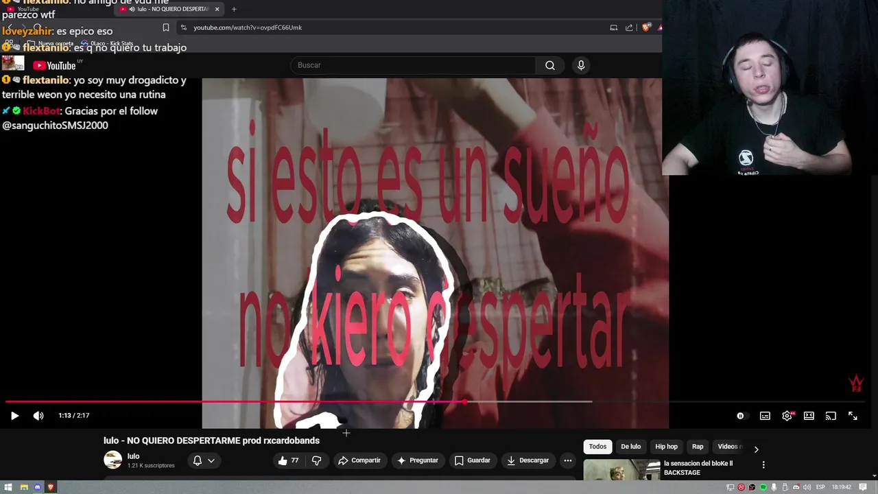Save the video with Guardar
878x494 pixels.
pos(472,460)
